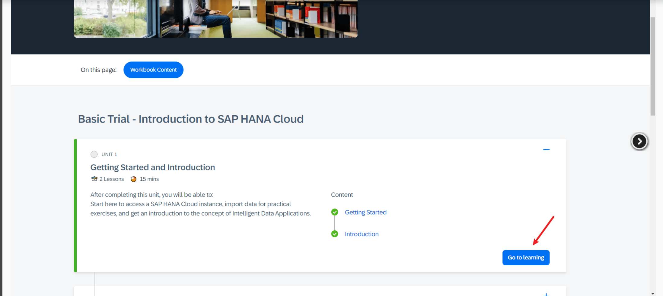Click the 2 Lessons label
Viewport: 663px width, 296px height.
pos(112,179)
